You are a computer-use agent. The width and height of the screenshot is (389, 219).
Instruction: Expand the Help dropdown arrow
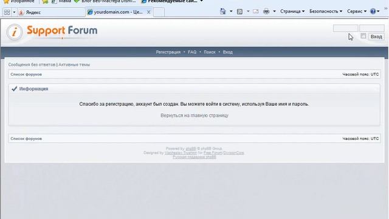click(378, 12)
